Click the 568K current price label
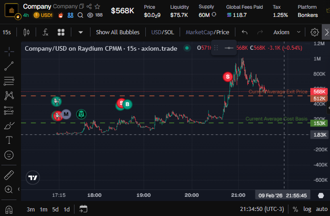The image size is (330, 216). click(x=319, y=92)
